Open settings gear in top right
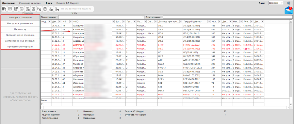The image size is (294, 124). click(289, 3)
